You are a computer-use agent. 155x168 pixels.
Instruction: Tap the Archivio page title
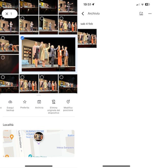tap(94, 14)
